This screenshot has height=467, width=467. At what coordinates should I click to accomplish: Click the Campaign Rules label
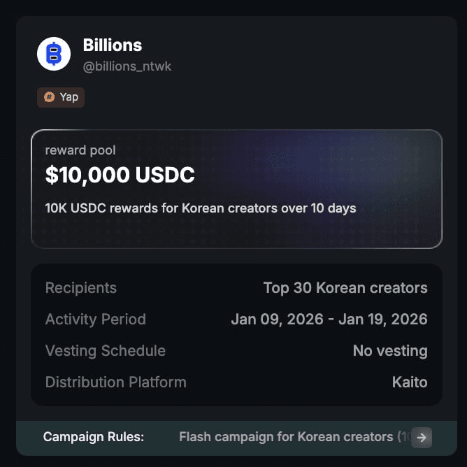pyautogui.click(x=94, y=437)
